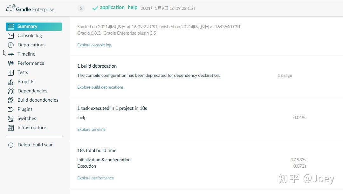This screenshot has height=194, width=343.
Task: Click the Explore timeline link
Action: (x=91, y=129)
